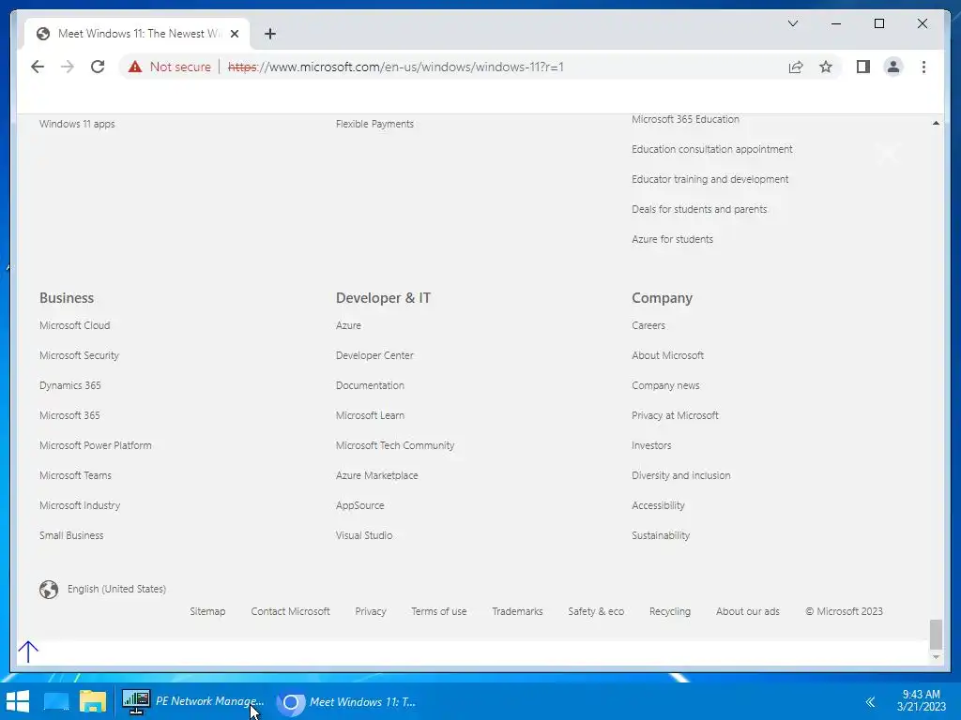
Task: Open Azure for students link
Action: point(672,239)
